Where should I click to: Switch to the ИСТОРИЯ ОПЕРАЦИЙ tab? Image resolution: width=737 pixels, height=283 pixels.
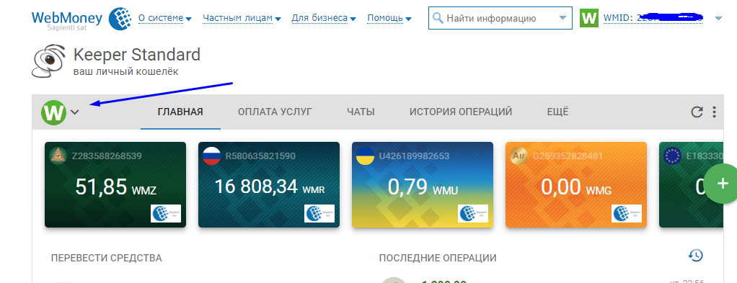tap(461, 112)
